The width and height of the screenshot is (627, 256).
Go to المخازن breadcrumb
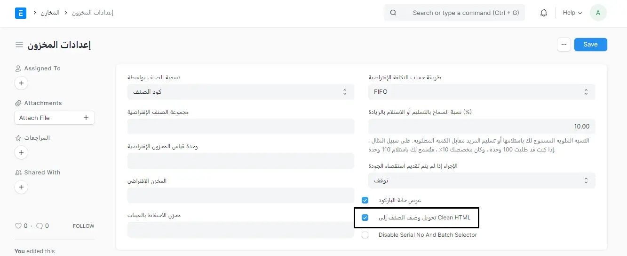(x=51, y=13)
